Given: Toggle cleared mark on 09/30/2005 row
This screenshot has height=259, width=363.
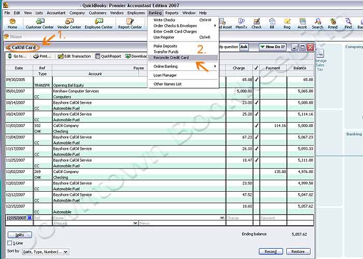Looking at the screenshot, I should click(256, 80).
